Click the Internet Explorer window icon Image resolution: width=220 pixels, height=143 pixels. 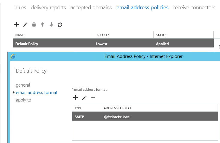click(13, 56)
